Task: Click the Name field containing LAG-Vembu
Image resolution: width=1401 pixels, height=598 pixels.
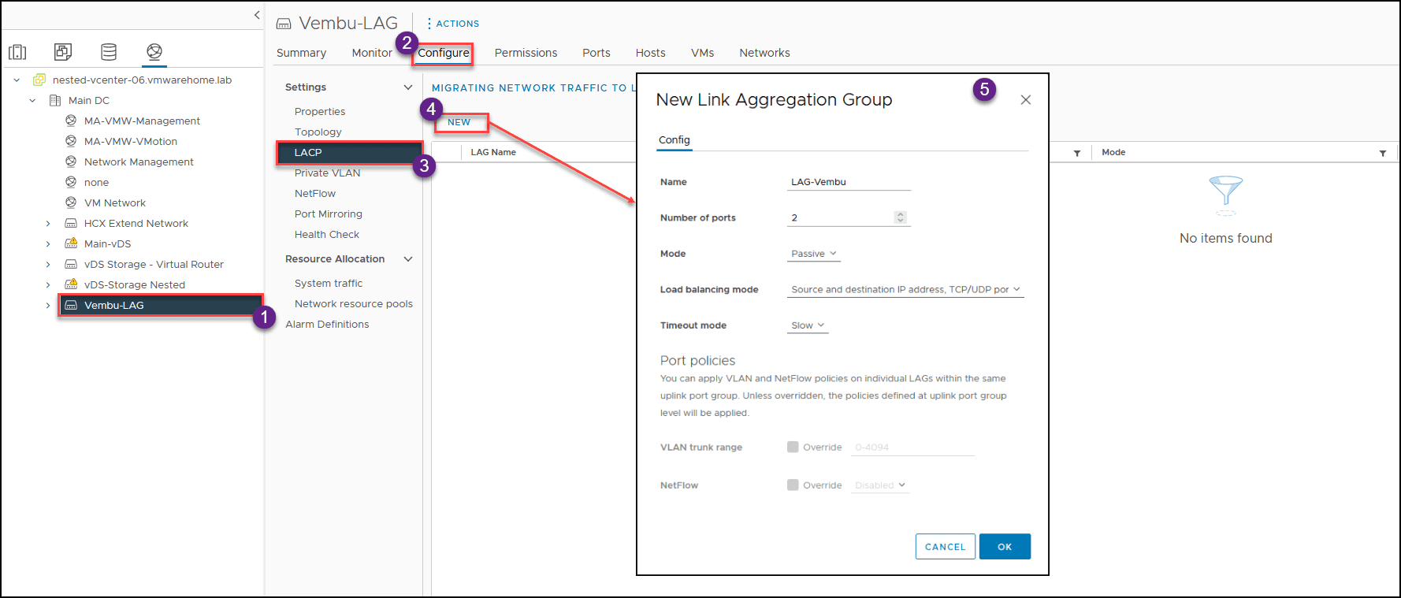Action: click(849, 182)
